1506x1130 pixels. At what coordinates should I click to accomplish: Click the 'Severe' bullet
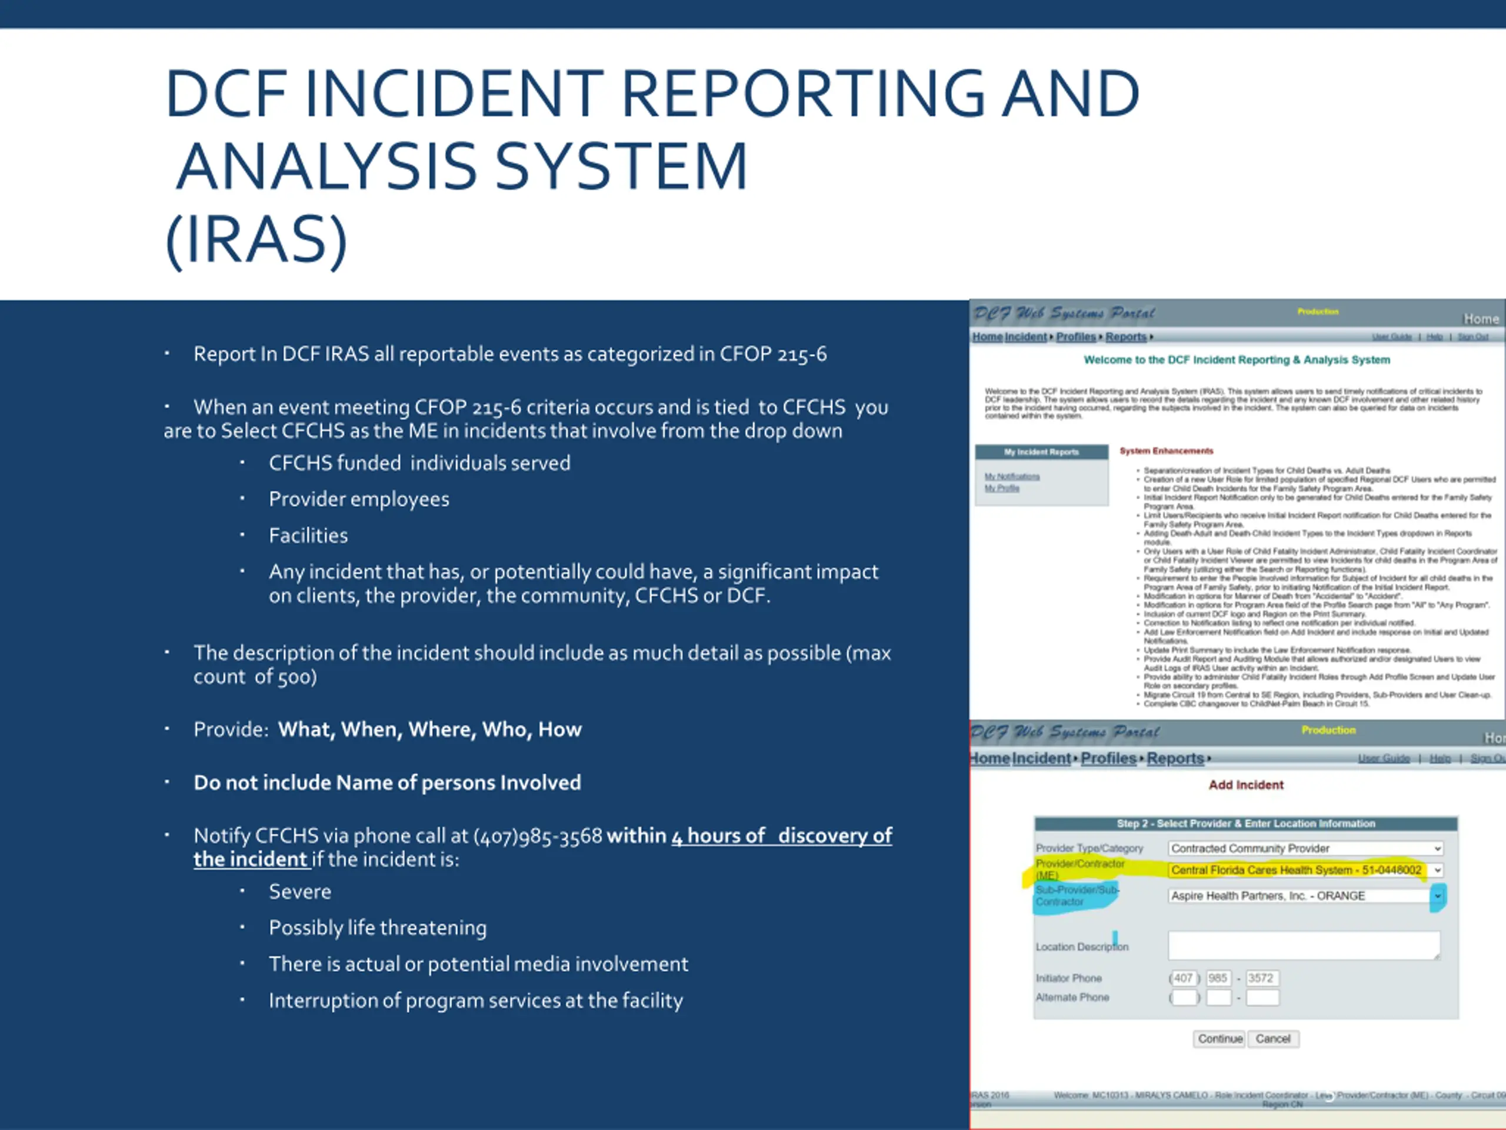tap(299, 892)
